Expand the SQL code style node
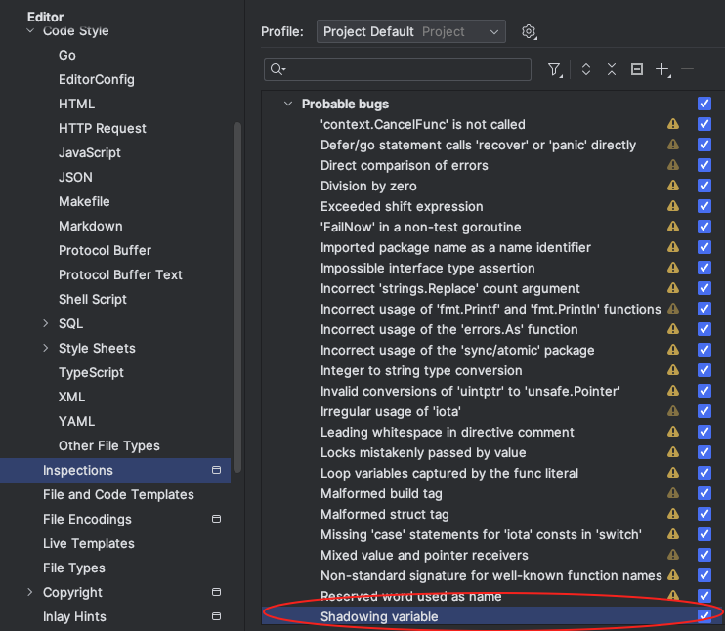This screenshot has height=631, width=725. 46,324
